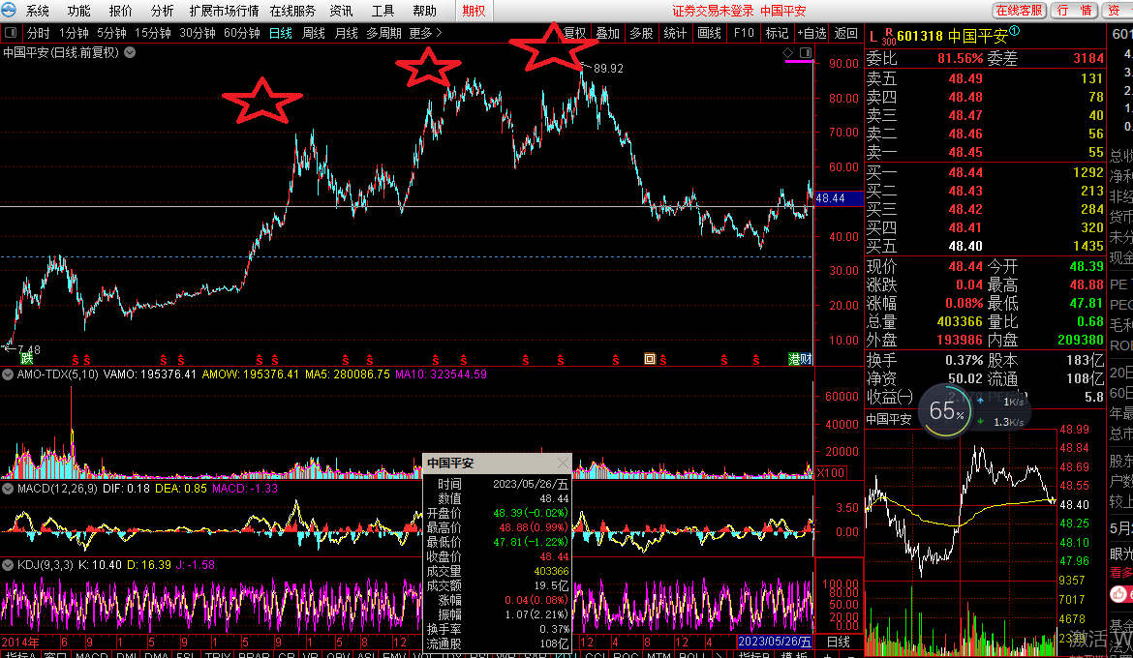Open the 功能 menu

click(x=78, y=11)
